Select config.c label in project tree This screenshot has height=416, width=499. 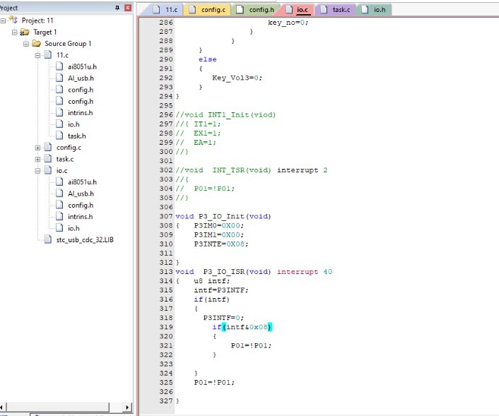pyautogui.click(x=69, y=148)
